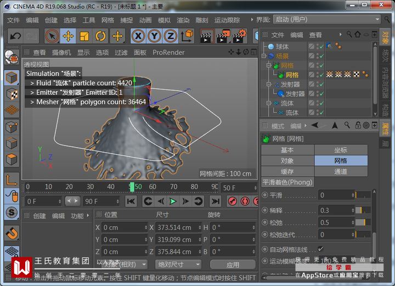Open viewport 摄像机 menu

pyautogui.click(x=61, y=53)
